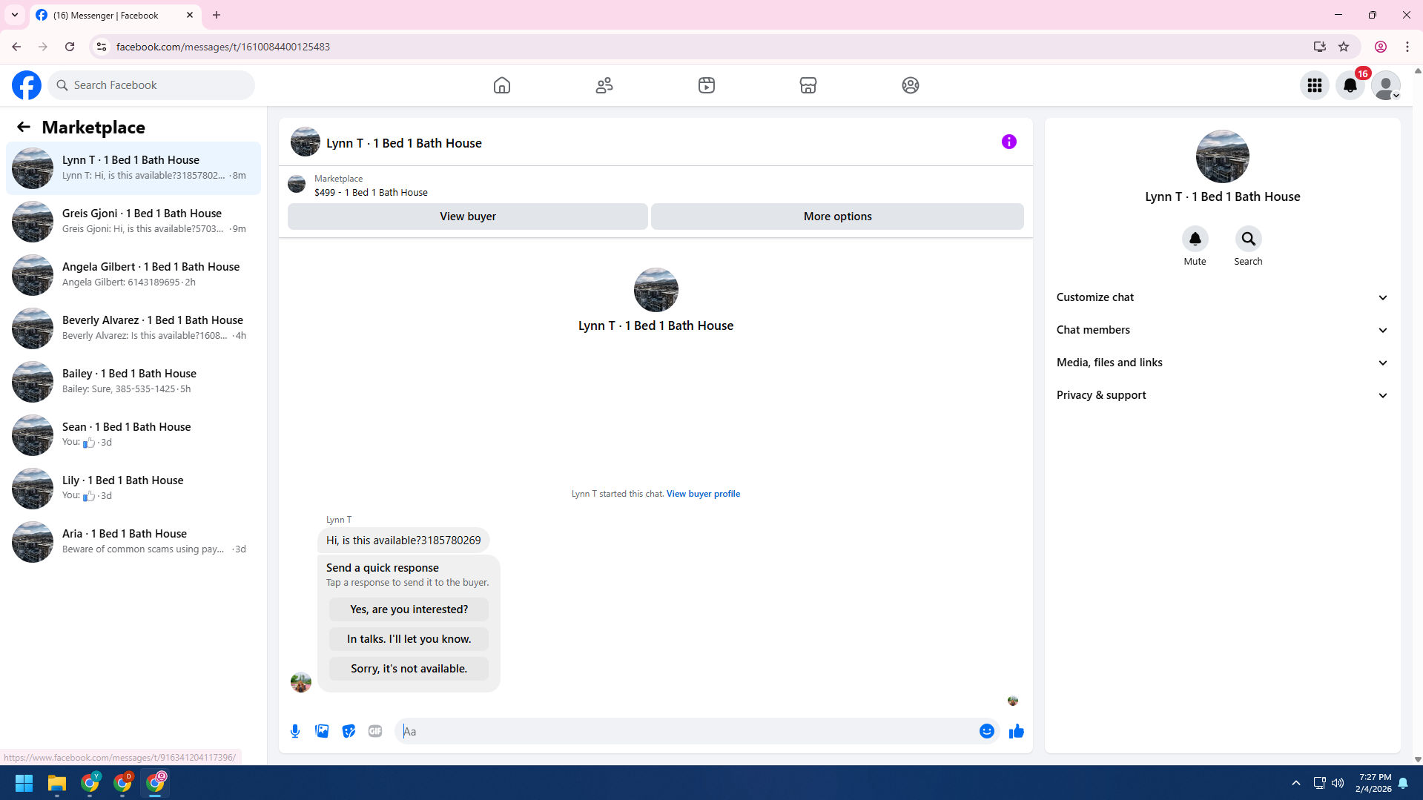Open the Marketplace storefront icon
1423x800 pixels.
coord(808,85)
